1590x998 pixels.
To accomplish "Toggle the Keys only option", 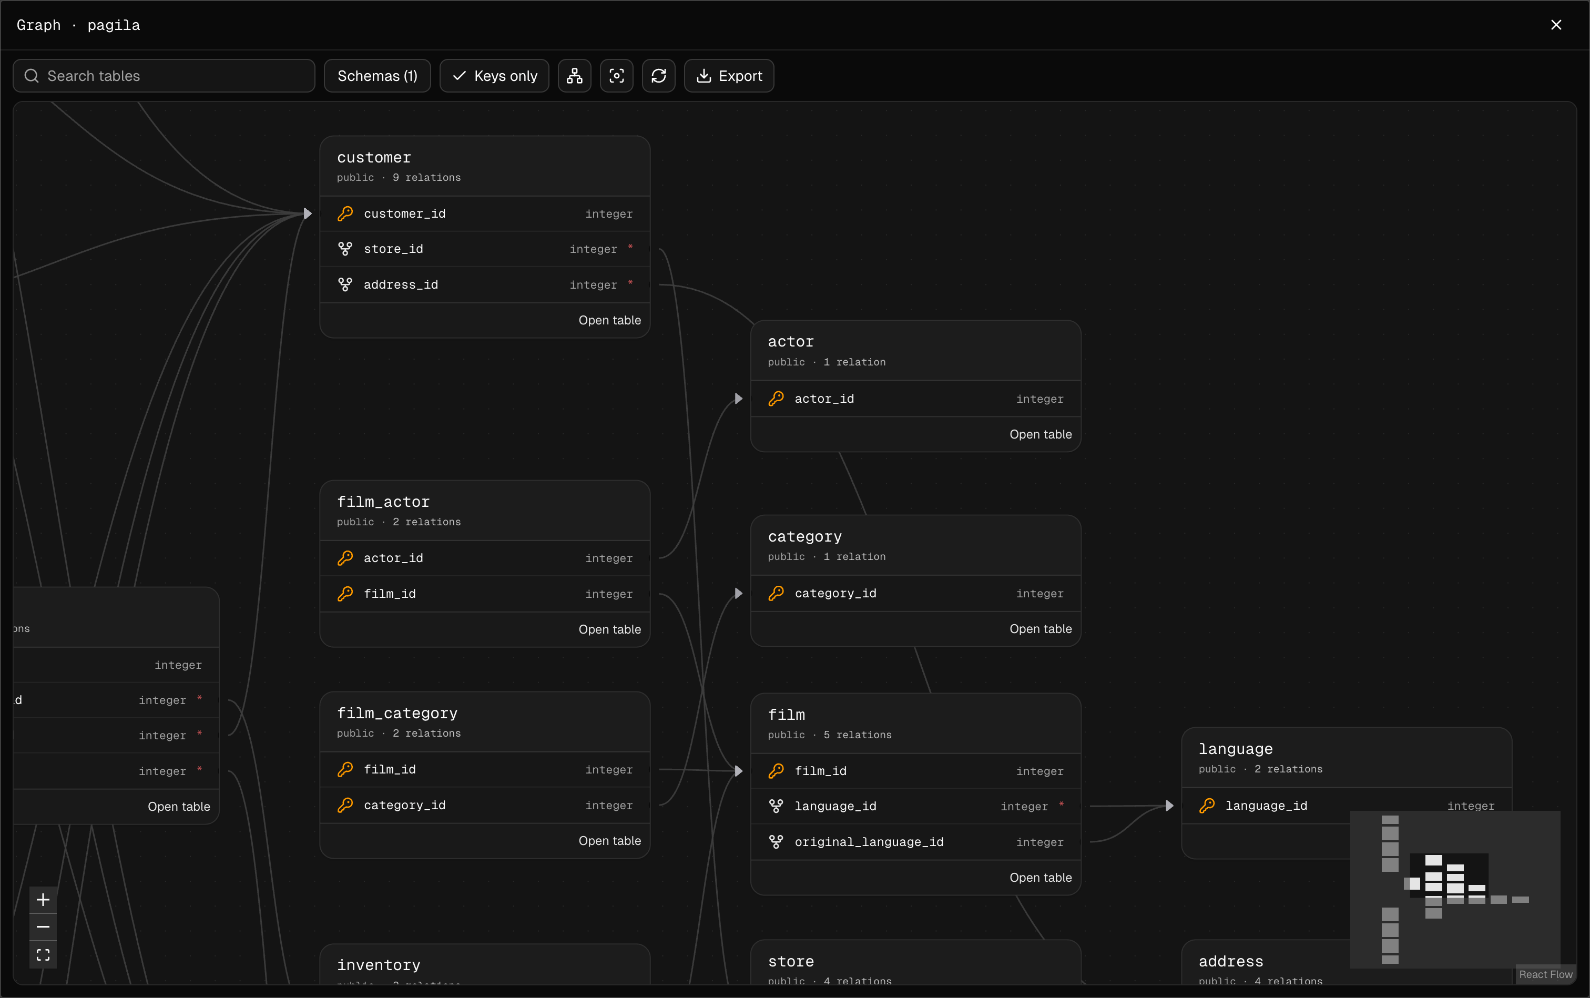I will (x=494, y=76).
